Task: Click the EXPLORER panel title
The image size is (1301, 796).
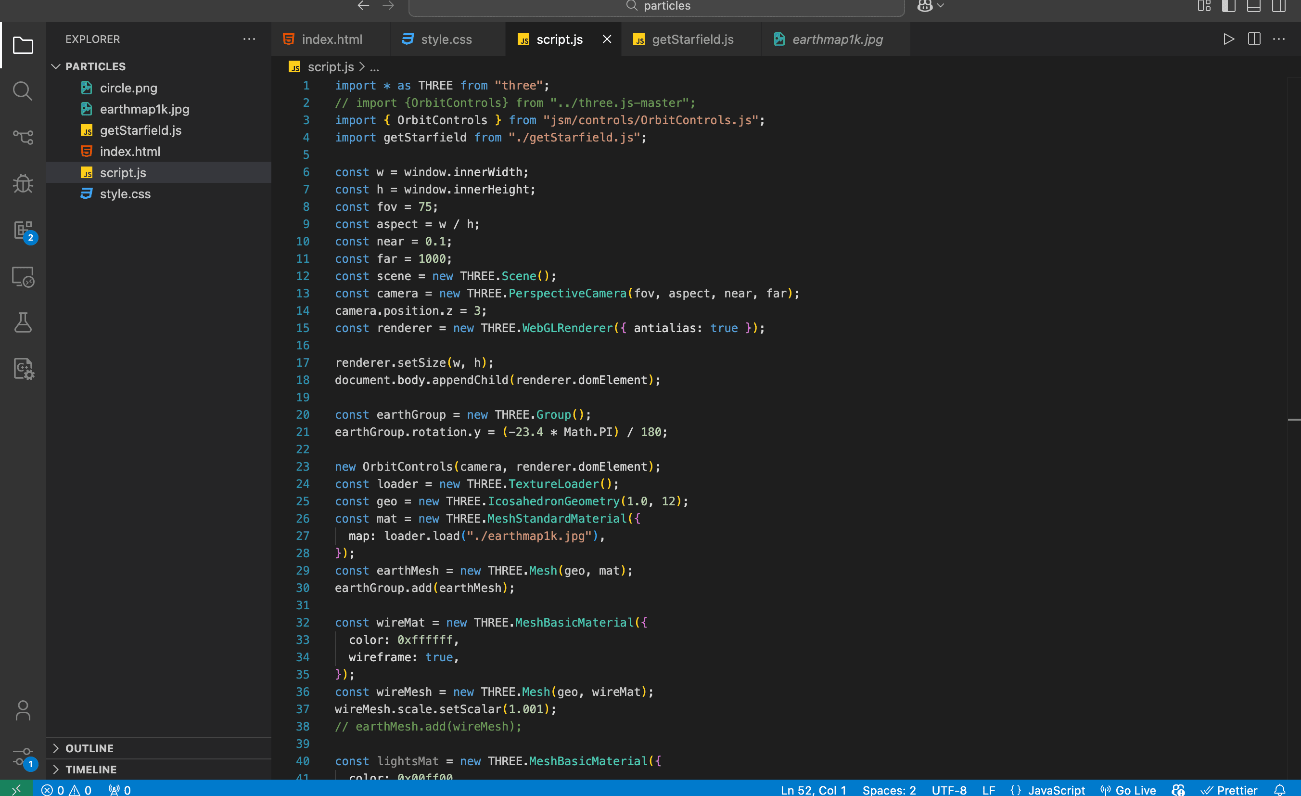Action: pos(92,39)
